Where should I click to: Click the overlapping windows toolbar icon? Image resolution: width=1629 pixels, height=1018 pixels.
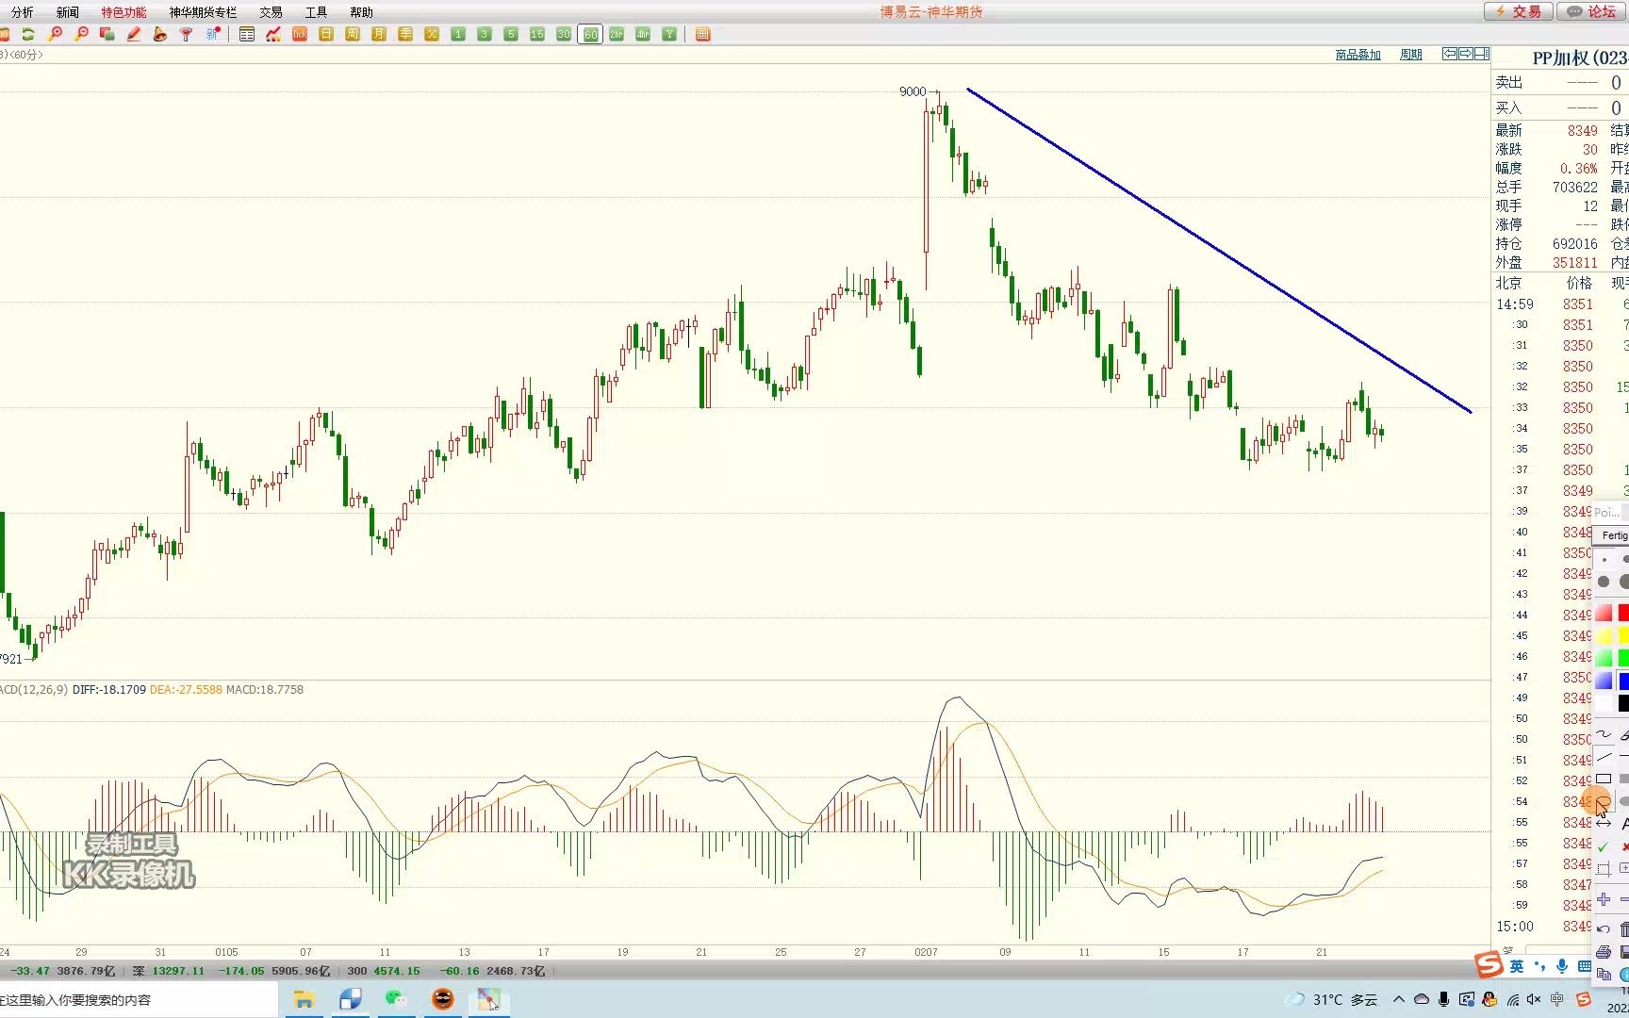[107, 34]
